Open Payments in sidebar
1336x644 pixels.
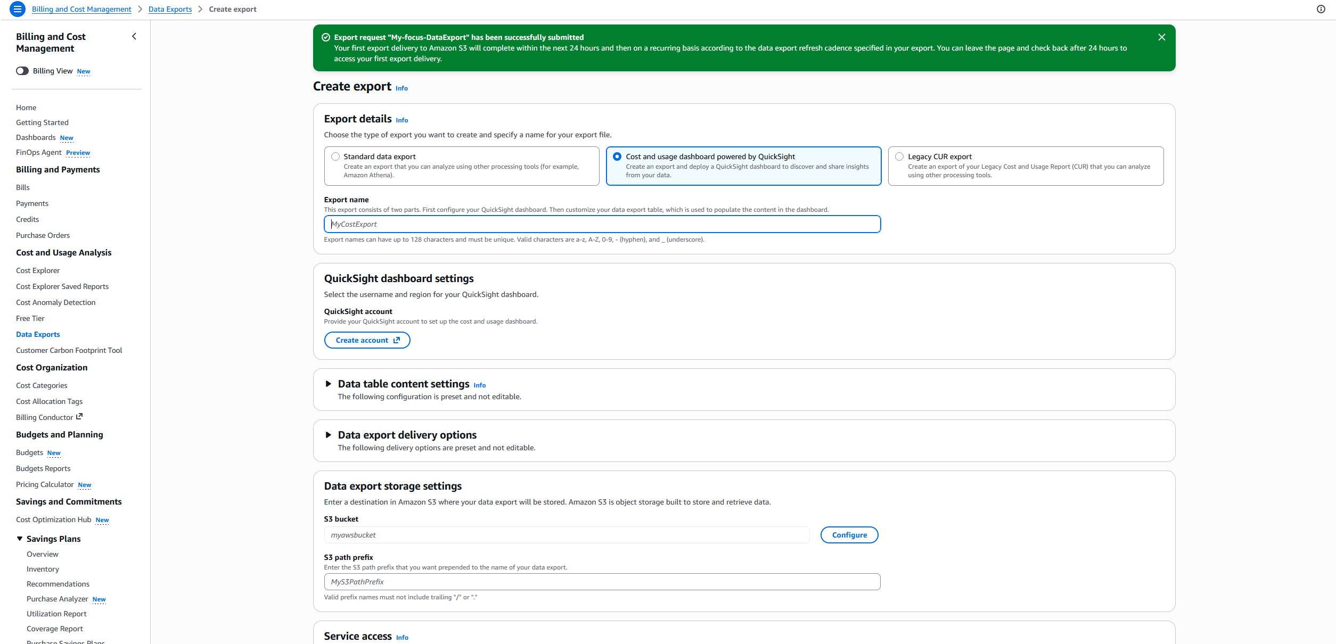(32, 203)
